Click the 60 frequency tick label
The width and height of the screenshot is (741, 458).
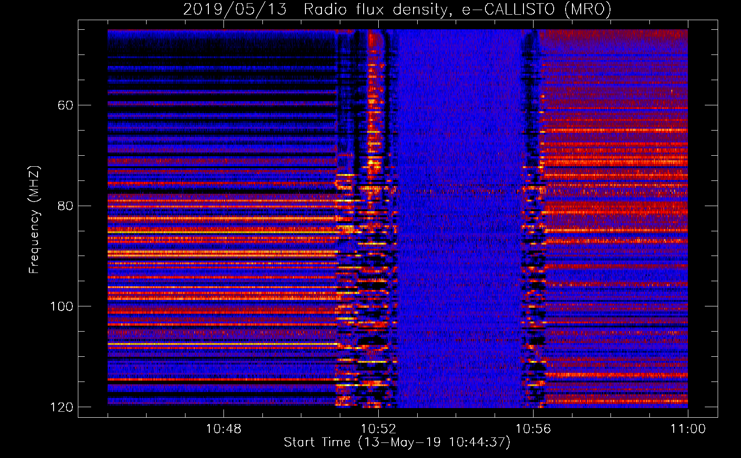click(x=65, y=105)
